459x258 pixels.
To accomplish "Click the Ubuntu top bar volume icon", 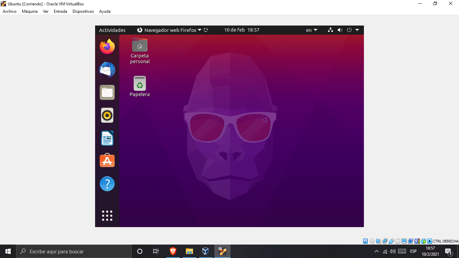I will [x=340, y=30].
